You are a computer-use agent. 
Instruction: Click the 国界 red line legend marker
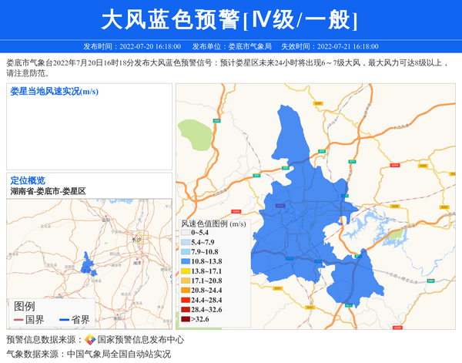pos(18,320)
